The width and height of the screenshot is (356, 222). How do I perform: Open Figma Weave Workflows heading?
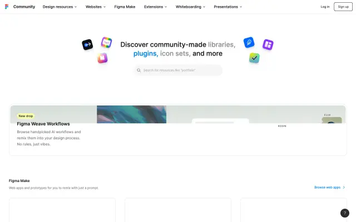(x=43, y=124)
